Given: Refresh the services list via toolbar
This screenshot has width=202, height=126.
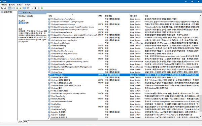Looking at the screenshot, I should (x=17, y=8).
